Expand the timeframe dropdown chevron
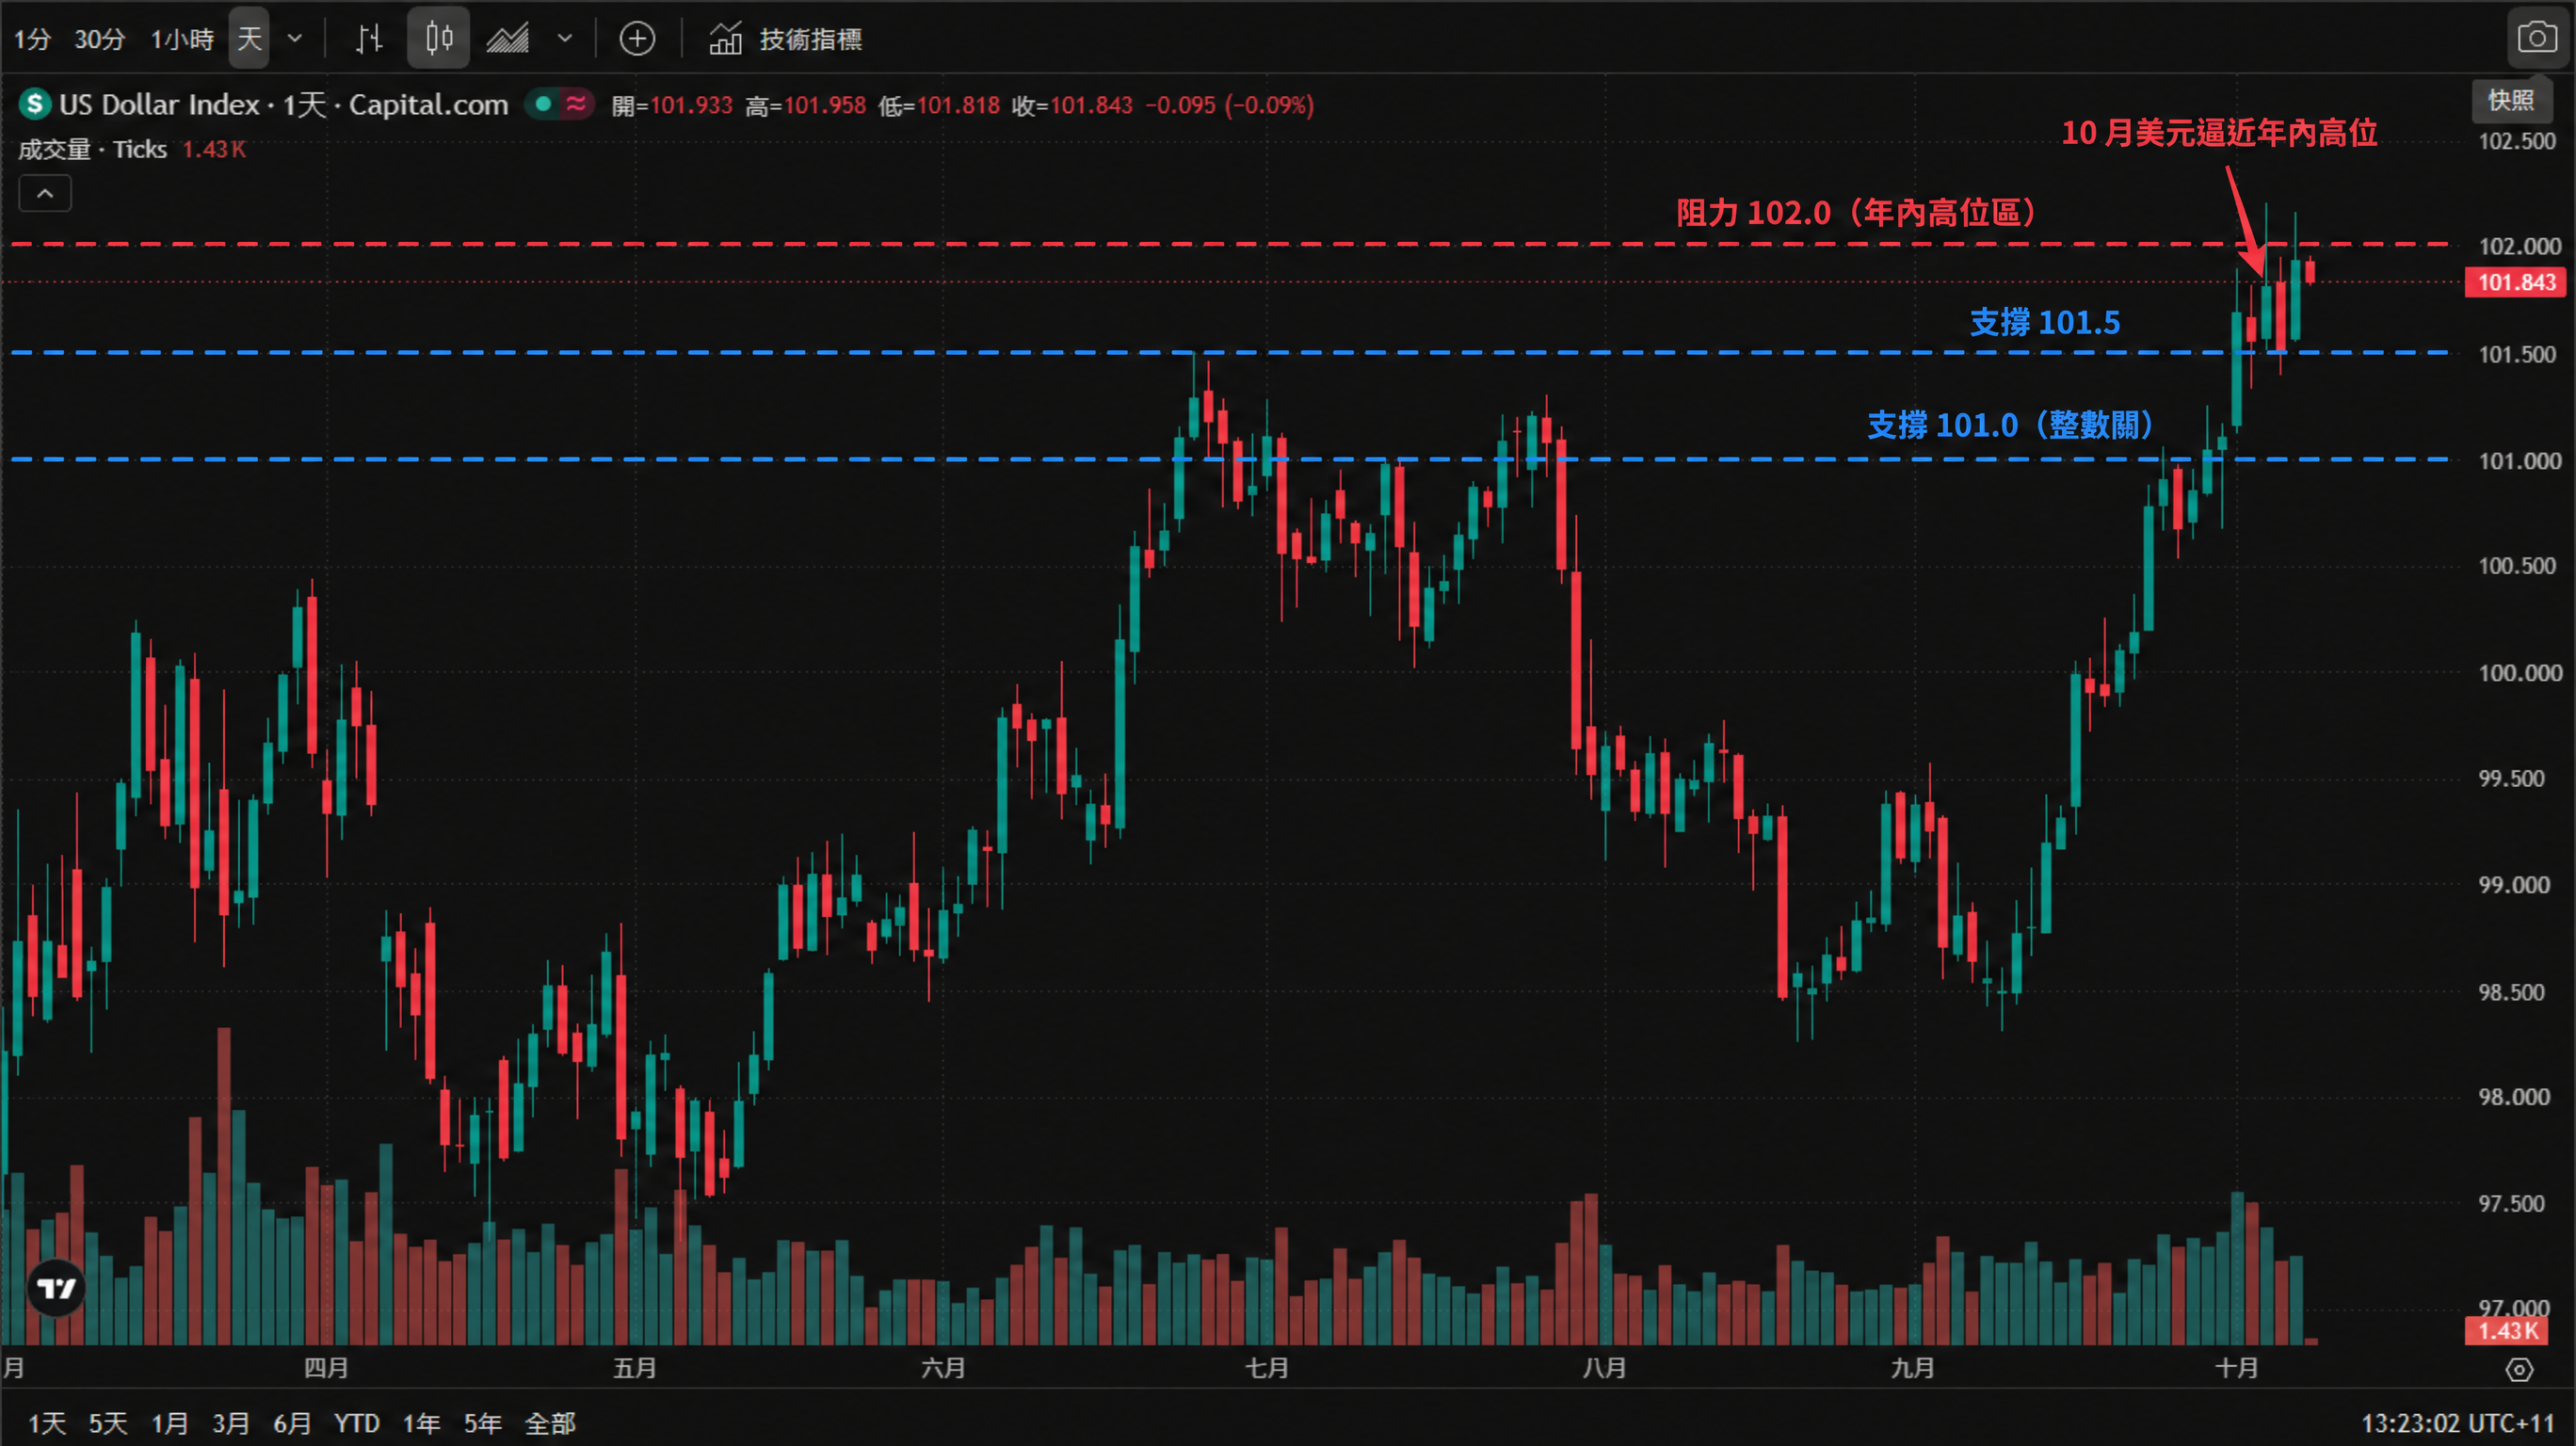The image size is (2576, 1446). click(295, 39)
